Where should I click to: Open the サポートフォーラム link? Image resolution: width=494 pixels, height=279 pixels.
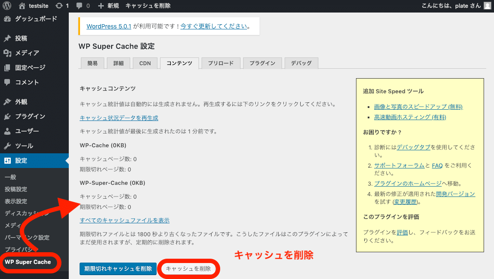pyautogui.click(x=399, y=165)
